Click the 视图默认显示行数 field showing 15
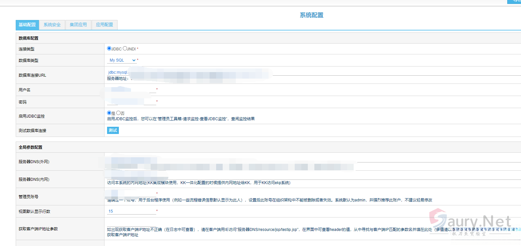 point(132,211)
